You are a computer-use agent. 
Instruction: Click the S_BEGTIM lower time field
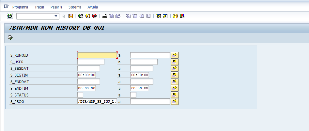(87, 75)
